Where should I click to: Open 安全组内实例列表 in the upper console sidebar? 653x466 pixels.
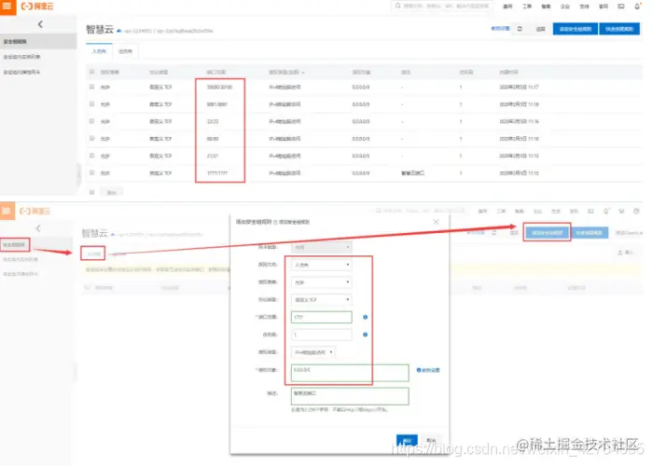tap(21, 57)
